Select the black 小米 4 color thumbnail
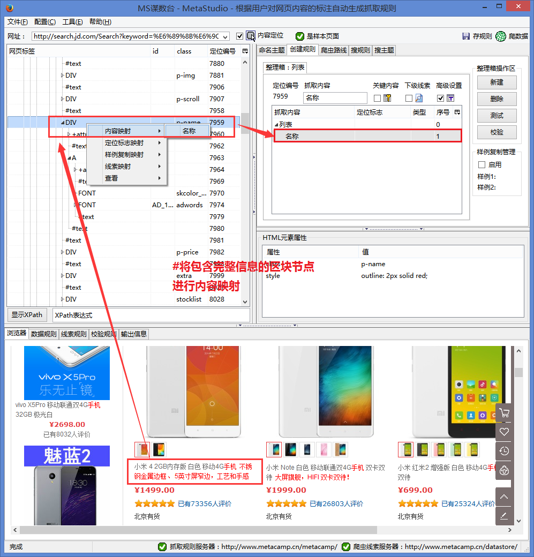The image size is (534, 557). point(159,450)
